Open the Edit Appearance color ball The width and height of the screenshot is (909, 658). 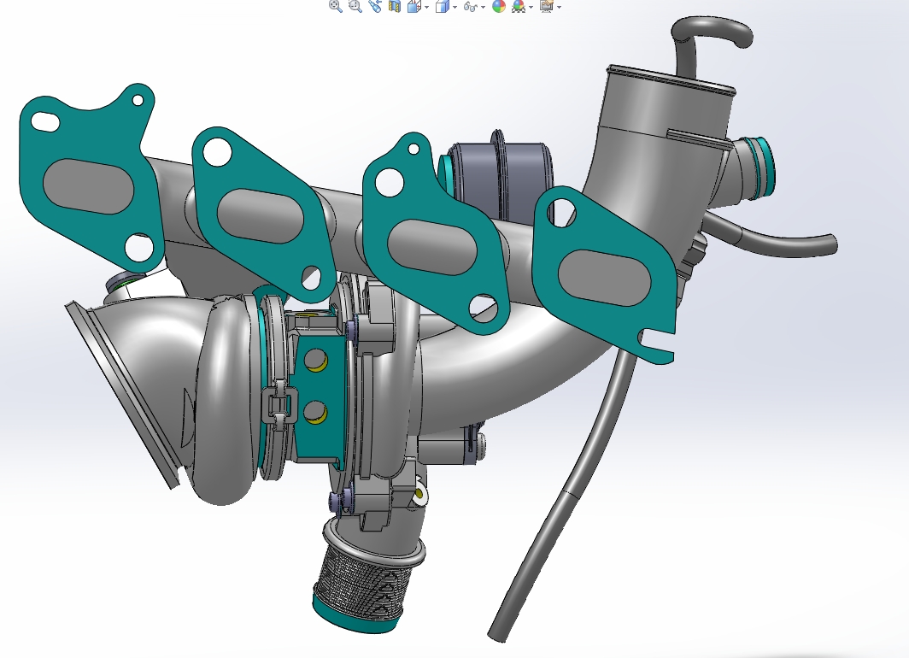(499, 6)
